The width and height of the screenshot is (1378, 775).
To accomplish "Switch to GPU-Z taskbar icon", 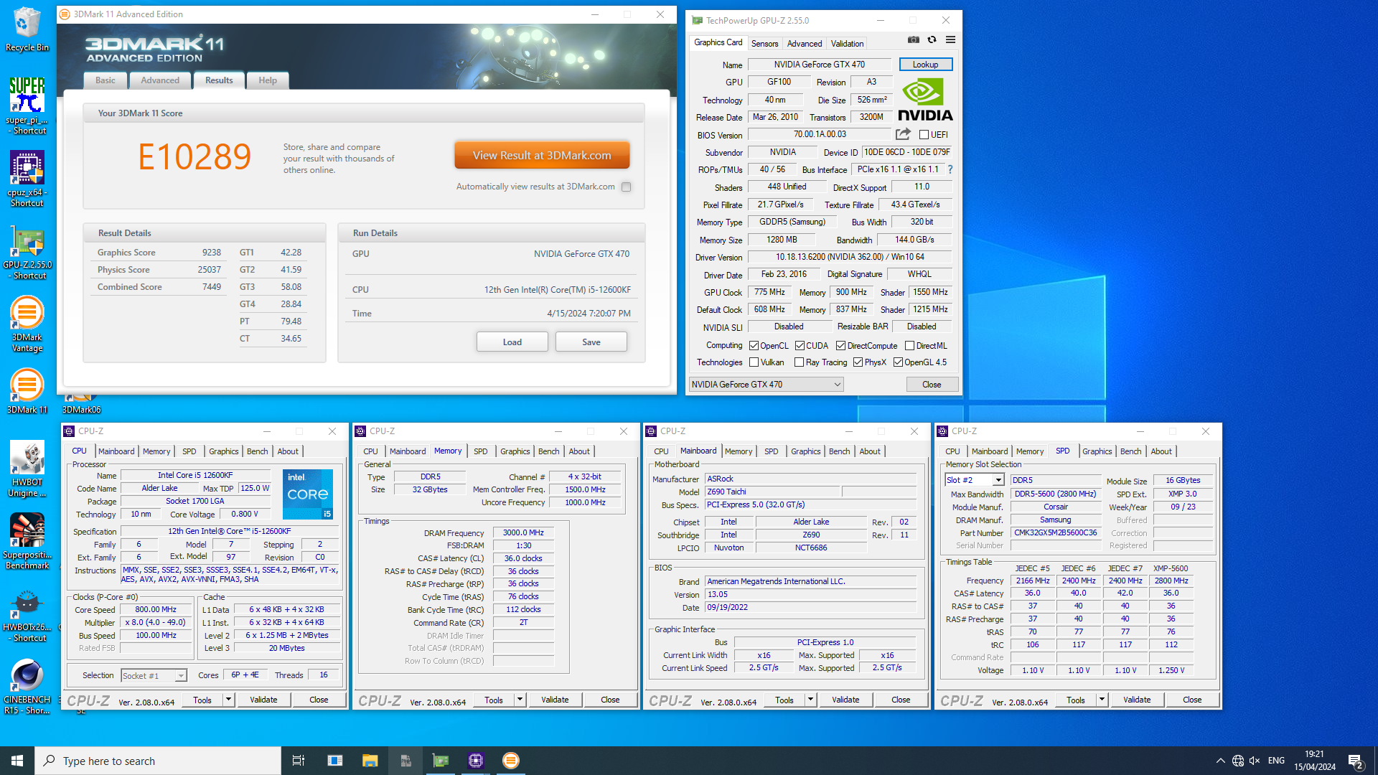I will (441, 761).
